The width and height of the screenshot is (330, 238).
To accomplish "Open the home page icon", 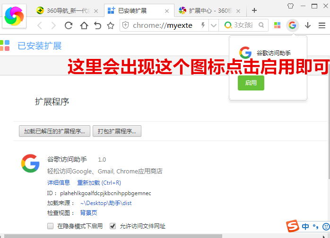I will tap(84, 25).
